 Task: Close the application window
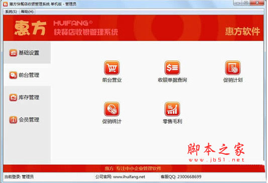(x=257, y=3)
